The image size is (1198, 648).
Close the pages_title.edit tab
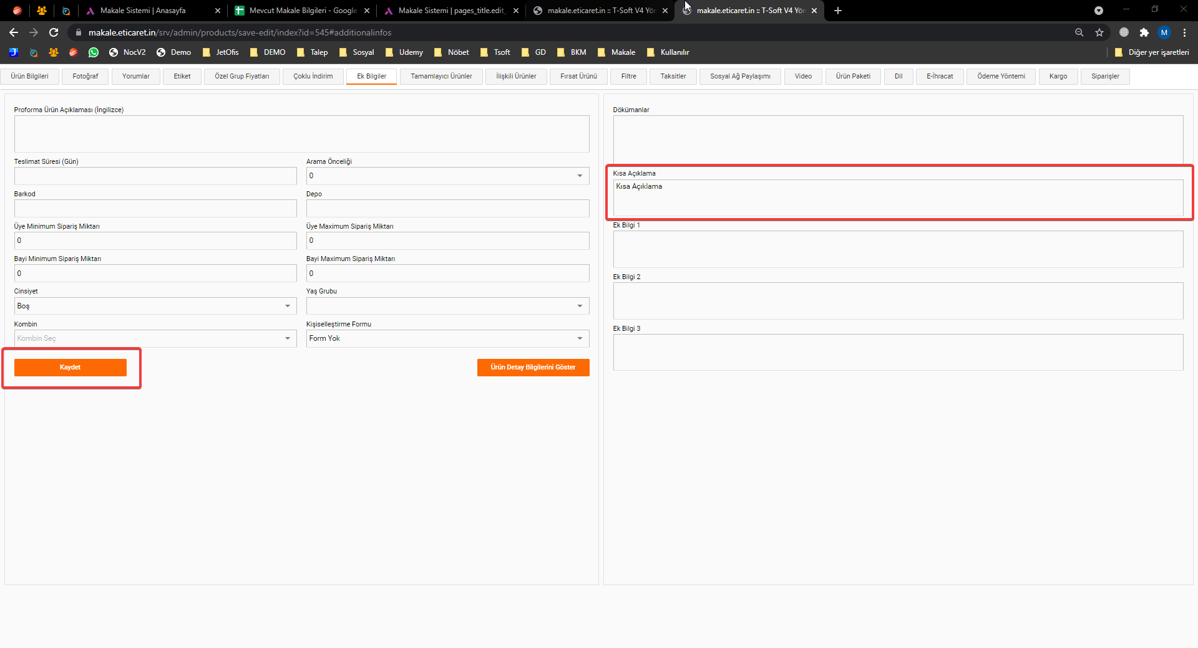[516, 11]
